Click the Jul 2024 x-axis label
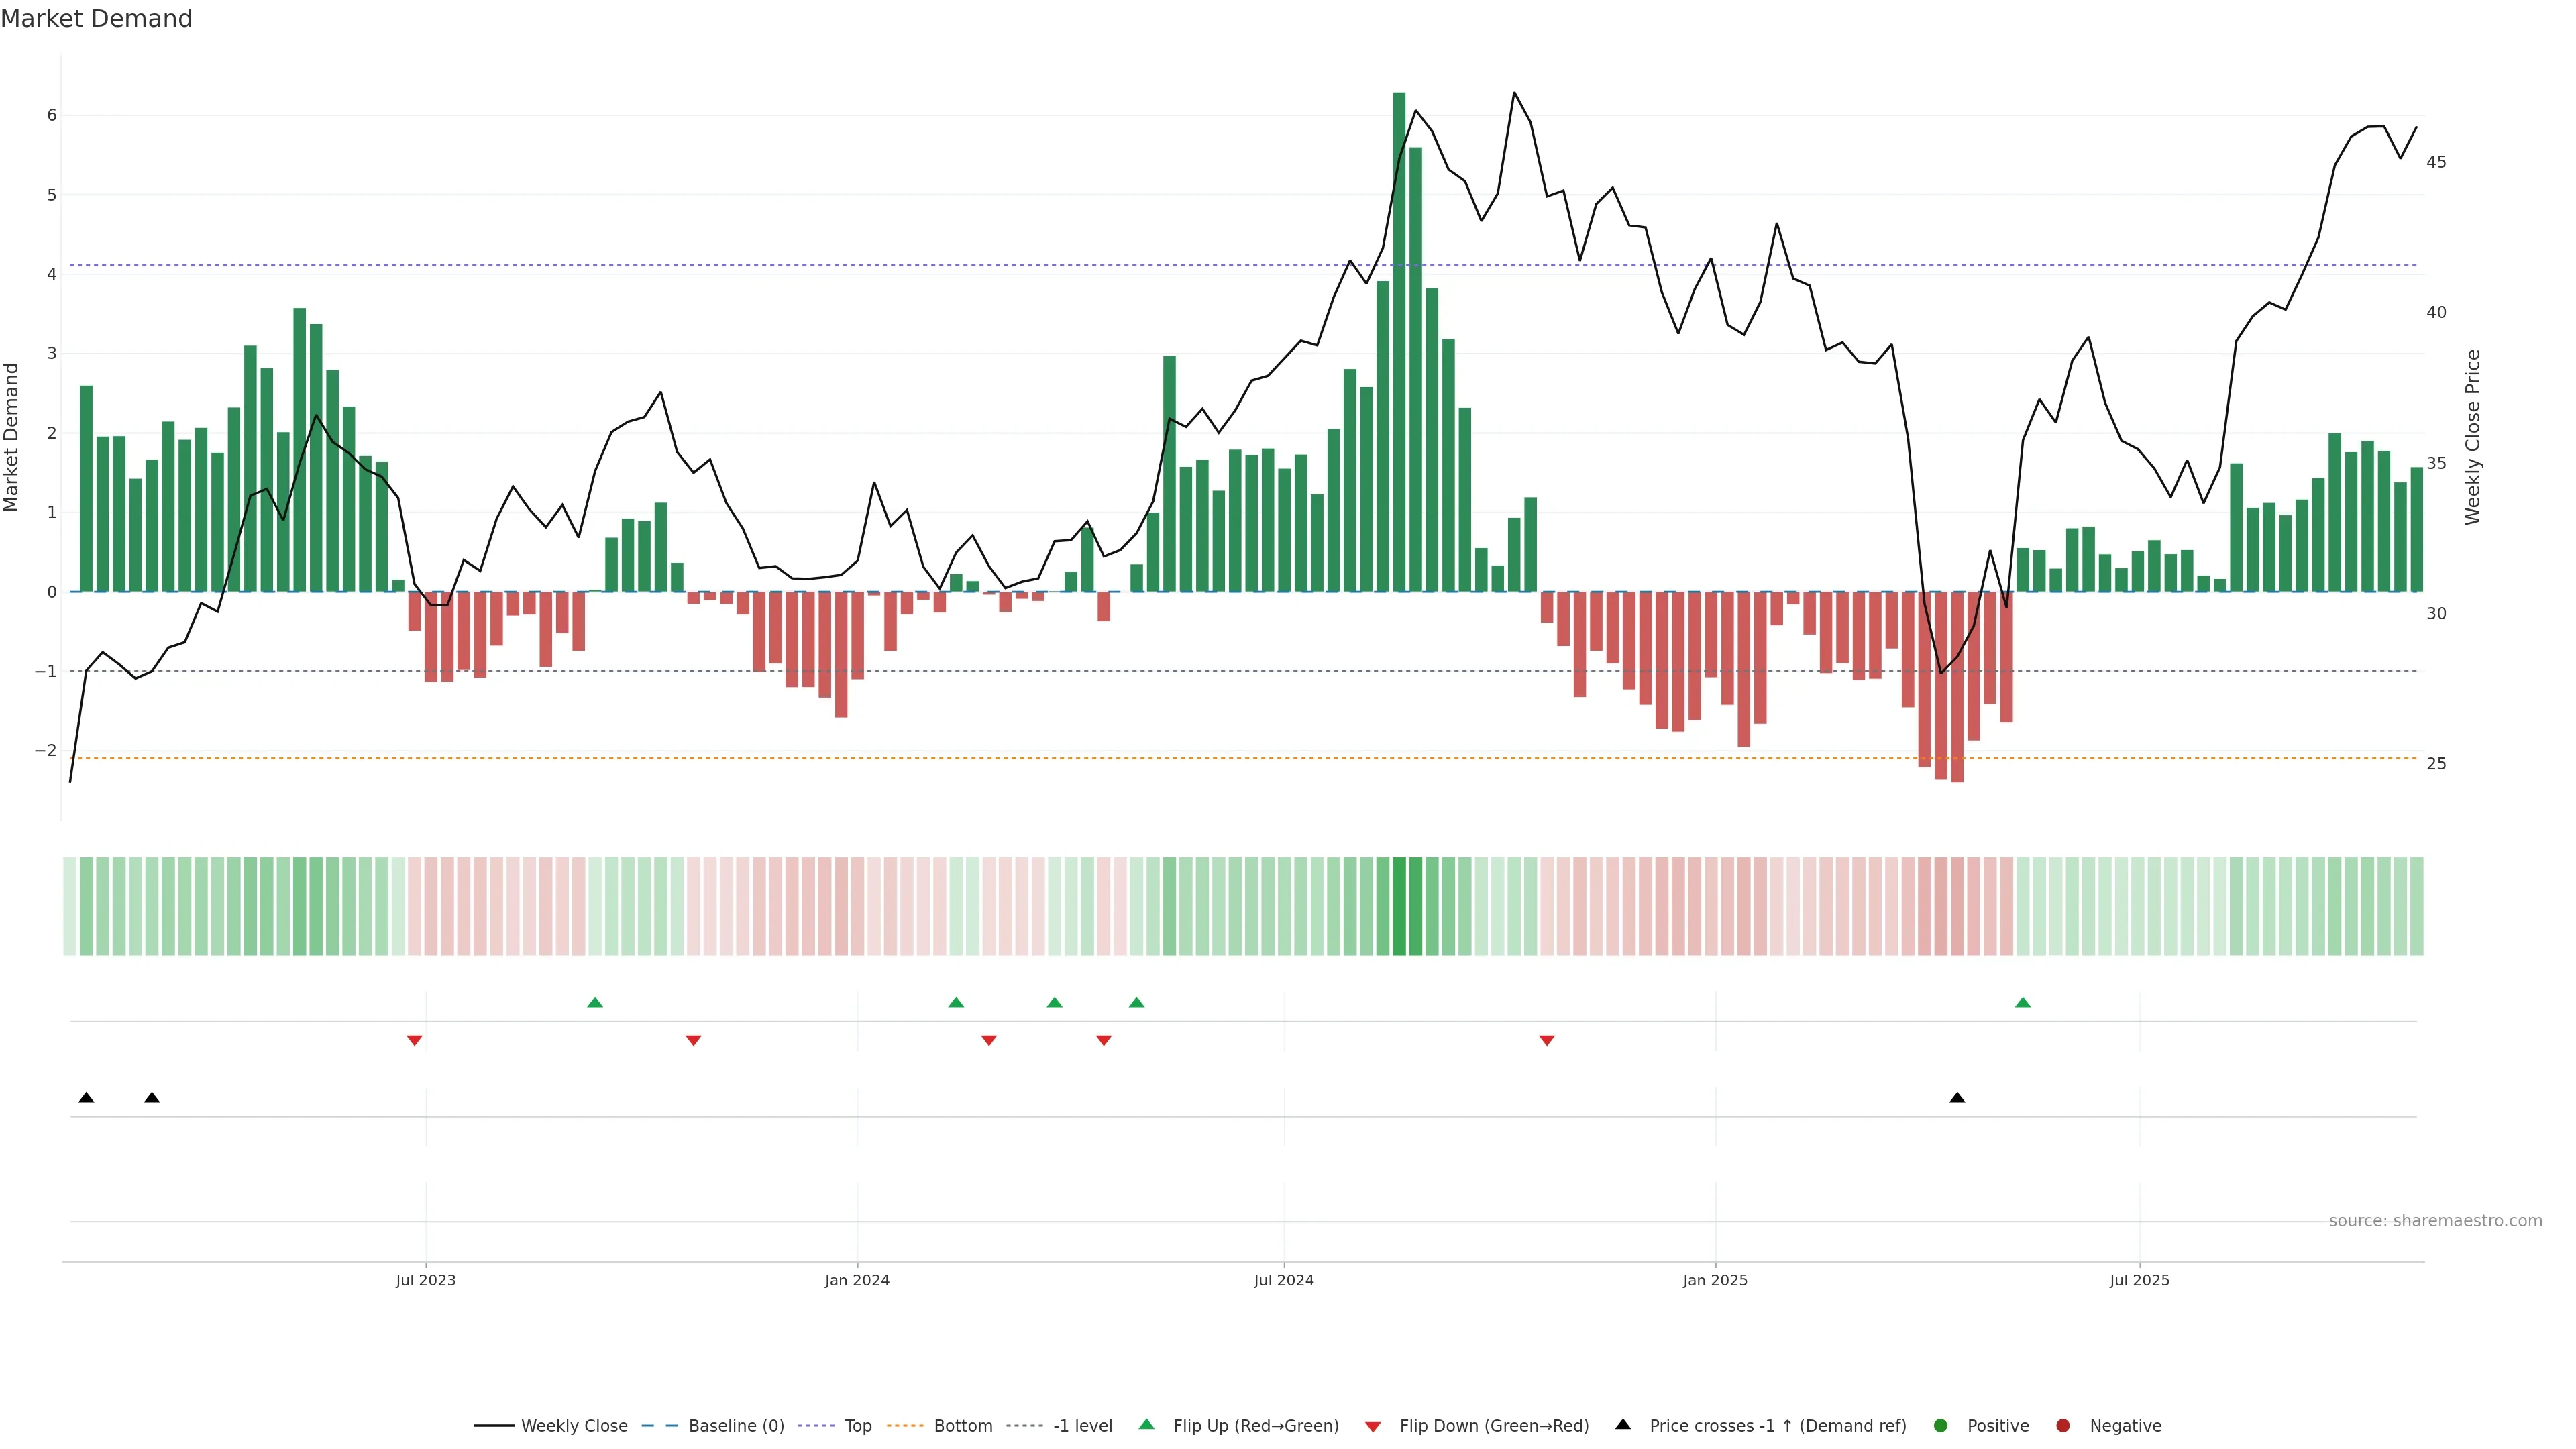 (x=1284, y=1280)
